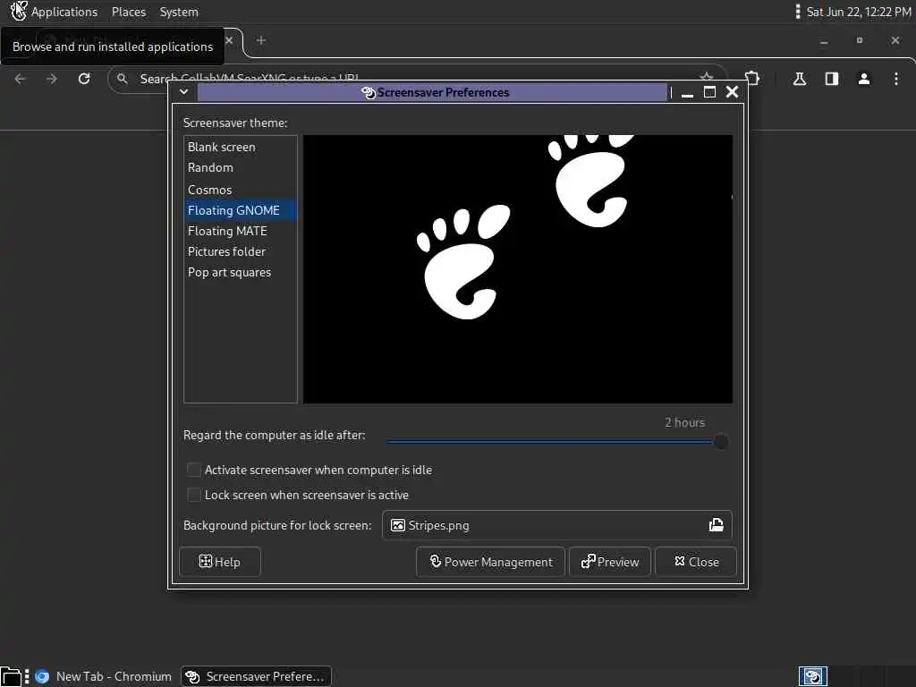Select the Blank screen theme
916x687 pixels.
(x=240, y=148)
